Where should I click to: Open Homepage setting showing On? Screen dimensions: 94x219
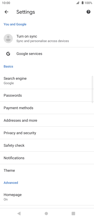pos(47,197)
